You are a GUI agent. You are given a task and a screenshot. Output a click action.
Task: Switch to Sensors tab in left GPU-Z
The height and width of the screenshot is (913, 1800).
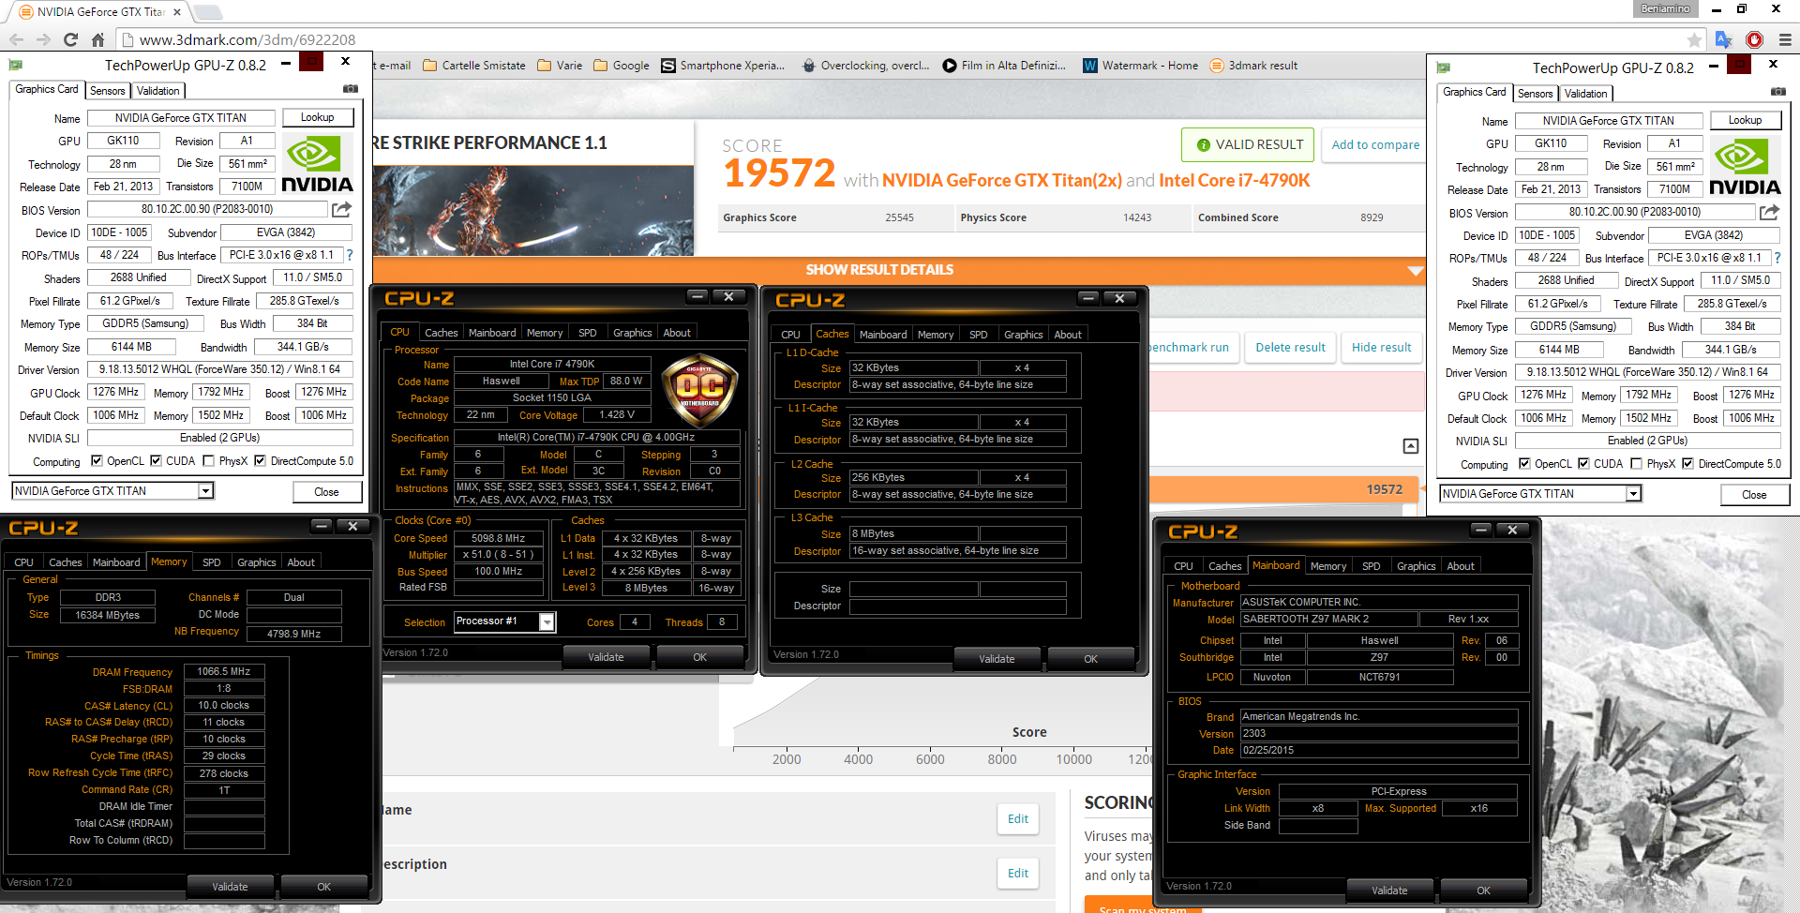pos(107,91)
